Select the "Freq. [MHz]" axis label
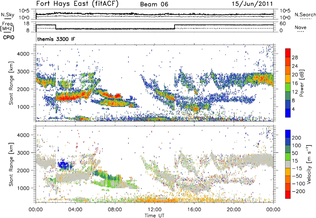The height and width of the screenshot is (218, 316). click(x=7, y=27)
